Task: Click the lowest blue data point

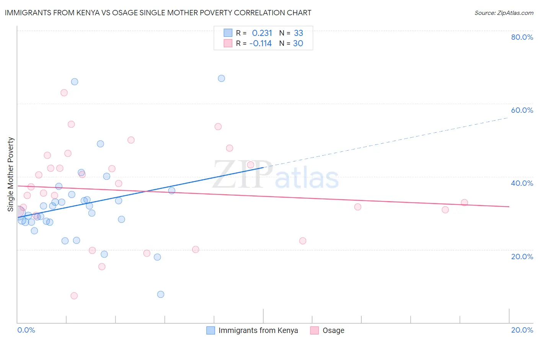Action: pyautogui.click(x=161, y=294)
